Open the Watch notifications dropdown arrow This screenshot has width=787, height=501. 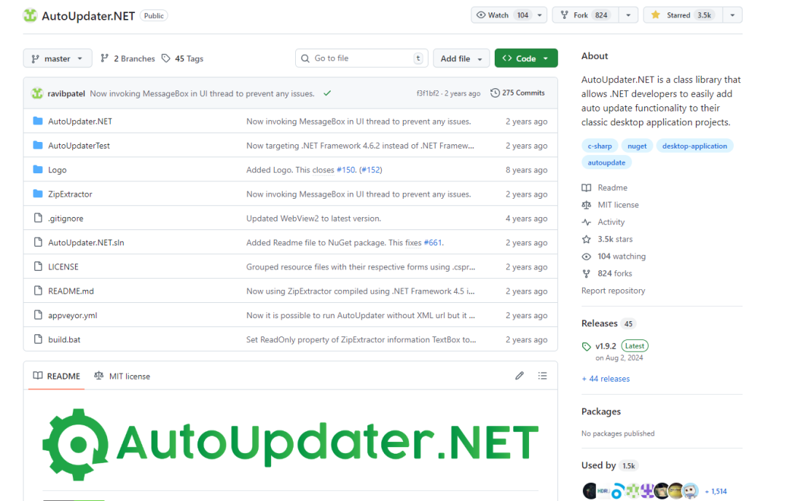pyautogui.click(x=540, y=15)
